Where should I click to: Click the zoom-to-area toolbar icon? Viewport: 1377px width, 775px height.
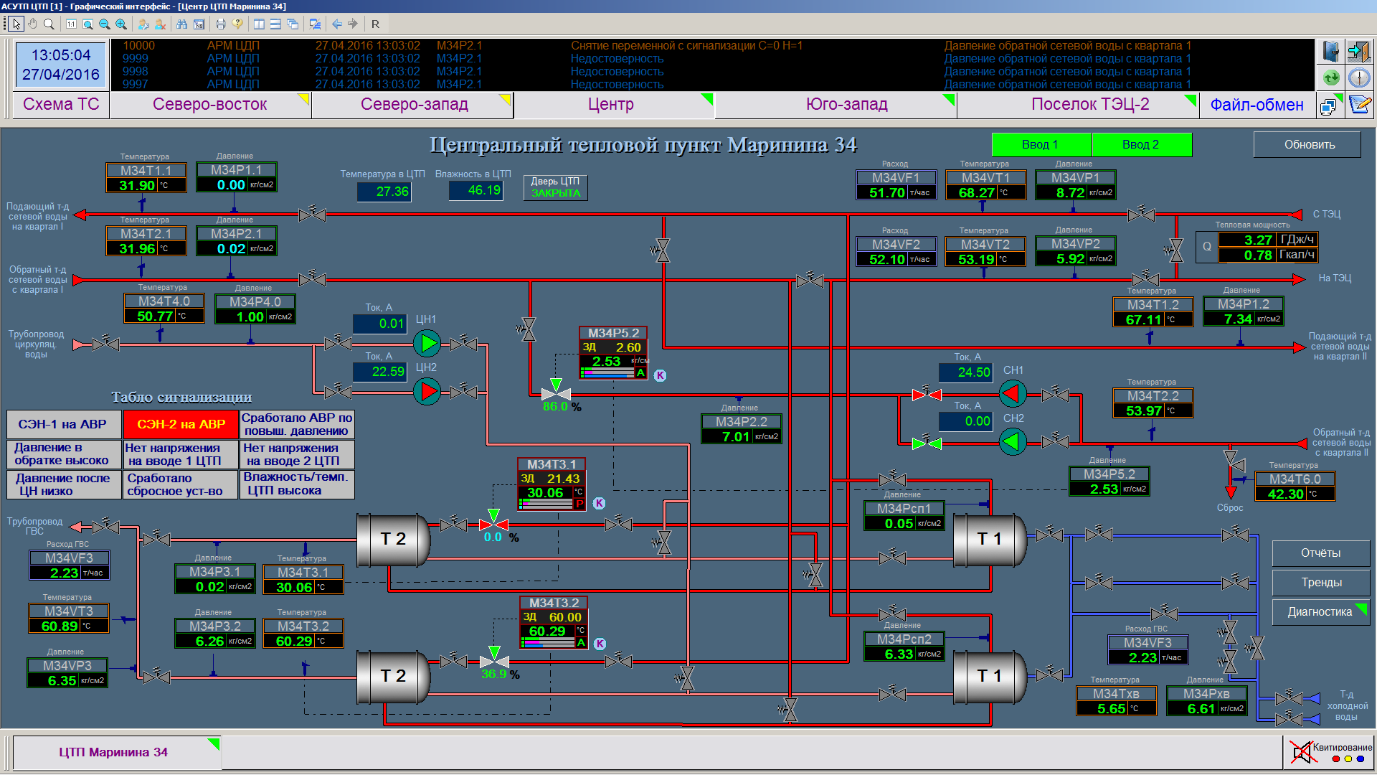tap(87, 24)
